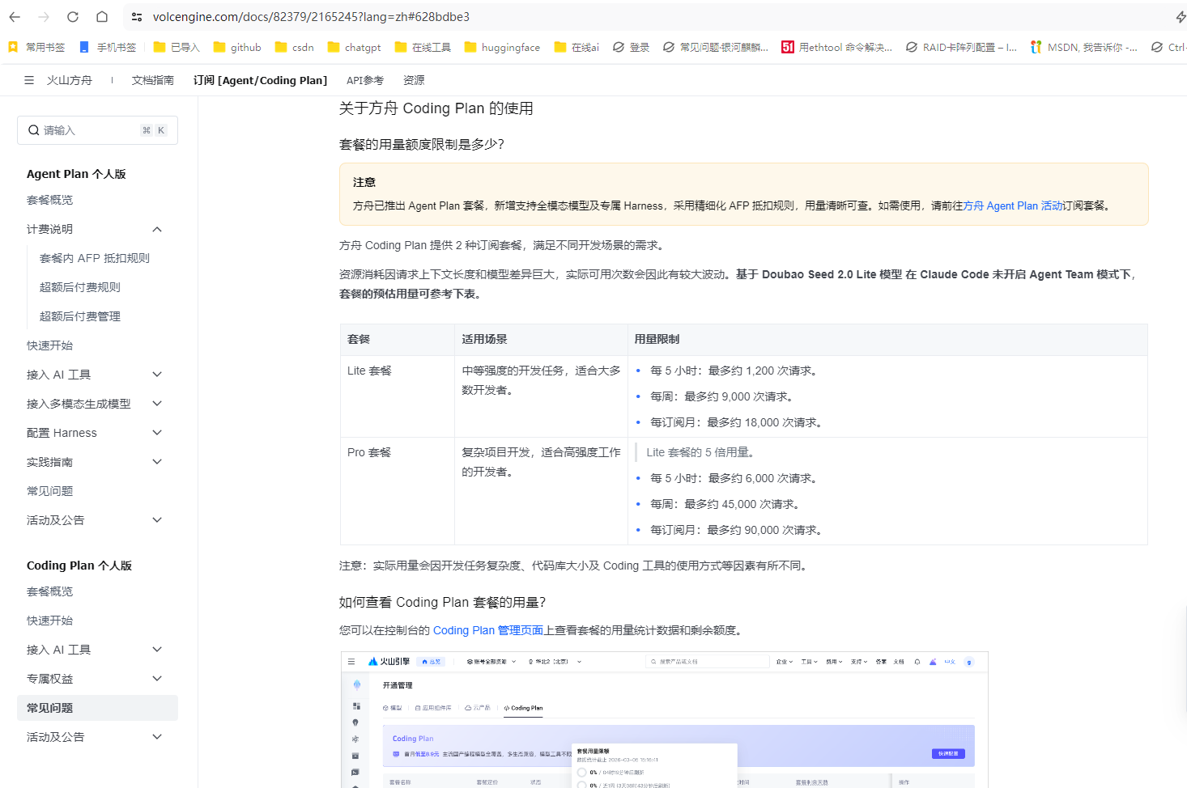The height and width of the screenshot is (788, 1187).
Task: Toggle the 火山方舟 hamburger menu
Action: click(29, 80)
